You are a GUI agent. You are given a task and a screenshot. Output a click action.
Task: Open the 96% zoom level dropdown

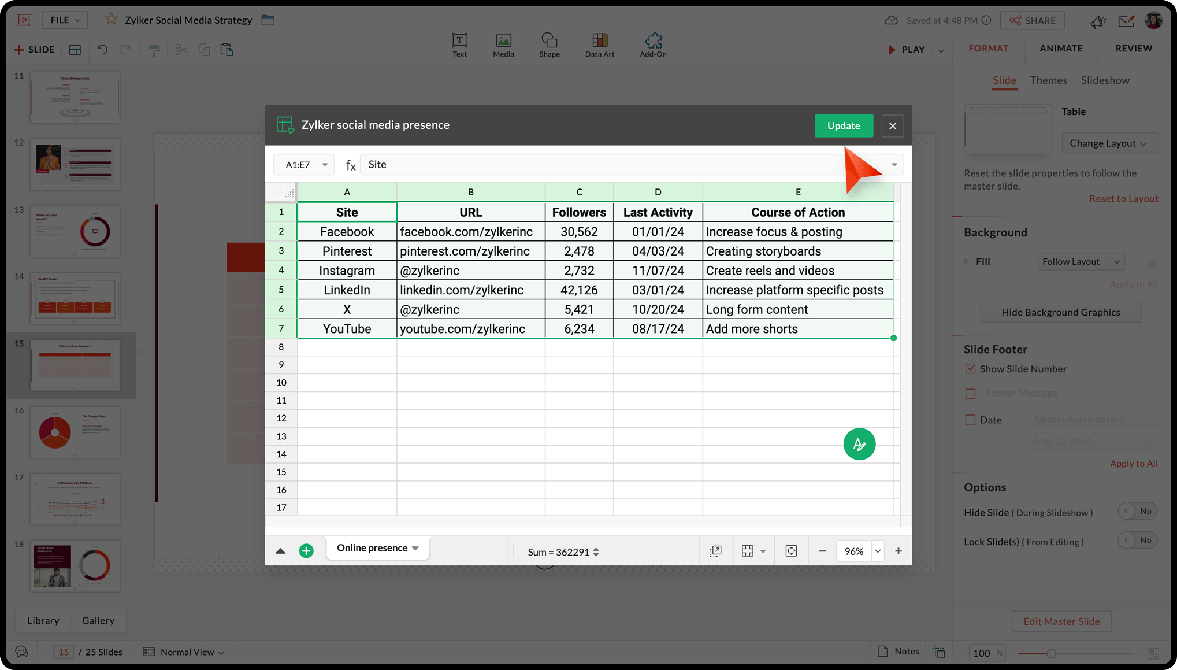click(x=878, y=551)
